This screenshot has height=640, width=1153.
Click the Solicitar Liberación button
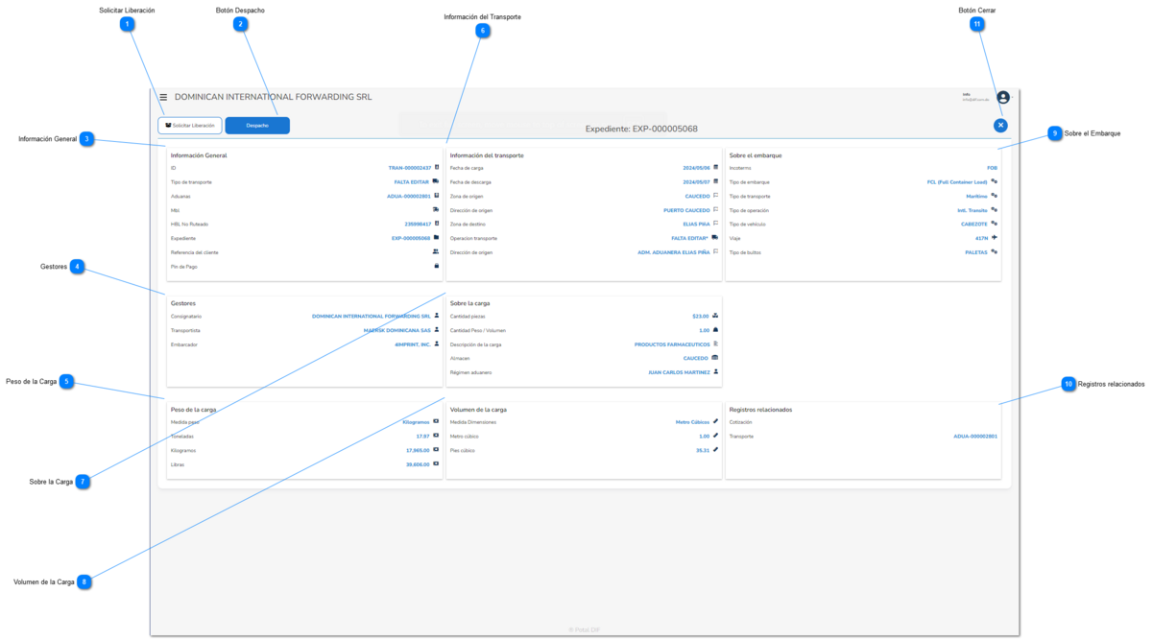190,126
